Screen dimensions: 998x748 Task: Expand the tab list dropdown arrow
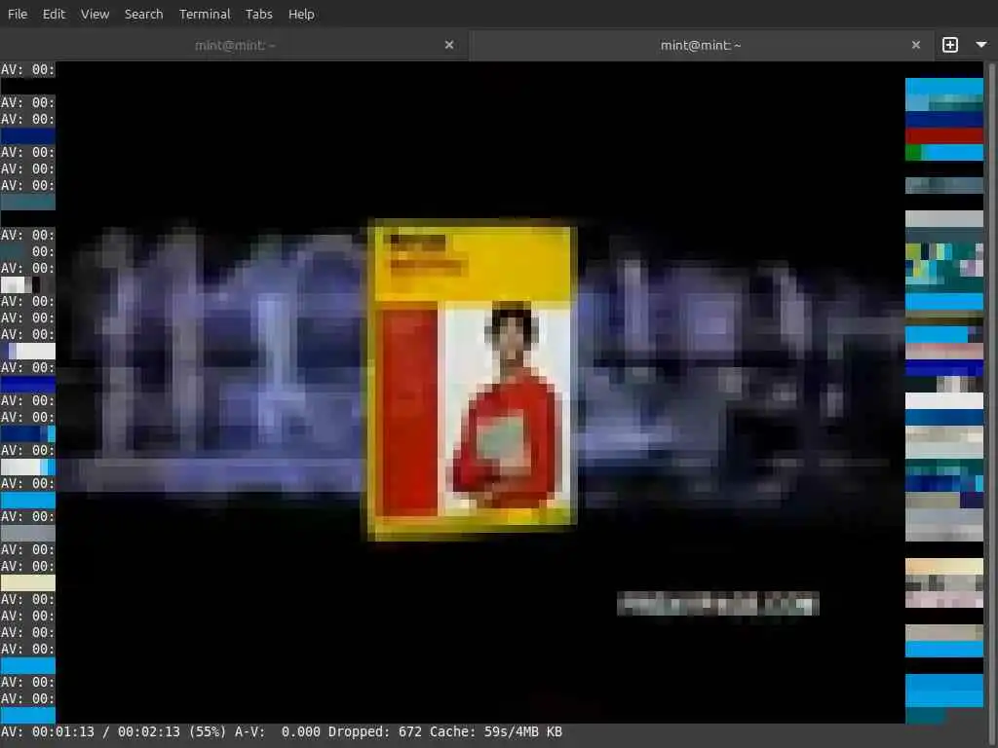pos(981,45)
